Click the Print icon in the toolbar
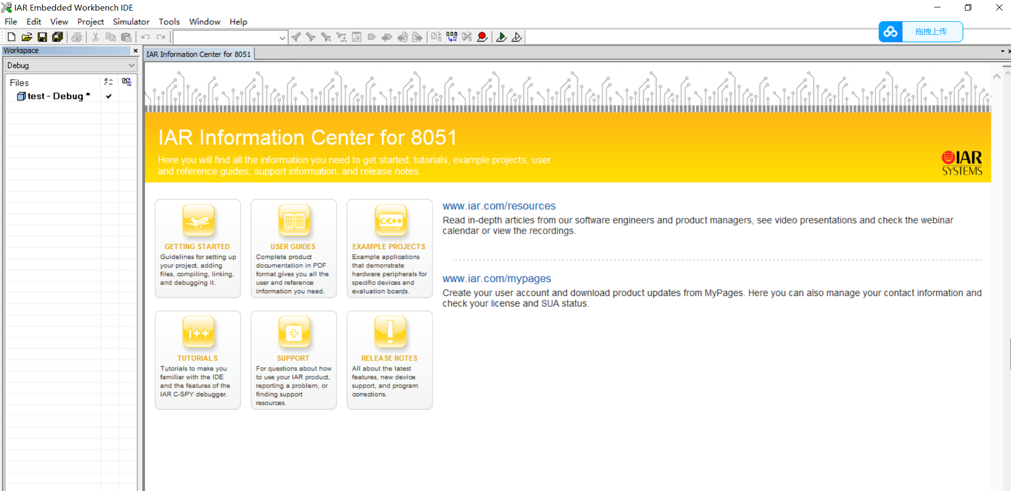This screenshot has width=1011, height=491. coord(77,37)
